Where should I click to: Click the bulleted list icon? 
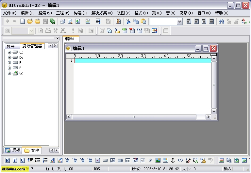[x=38, y=160]
